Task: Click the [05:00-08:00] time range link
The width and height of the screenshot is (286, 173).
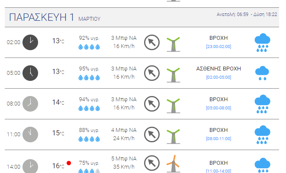Action: 219,108
